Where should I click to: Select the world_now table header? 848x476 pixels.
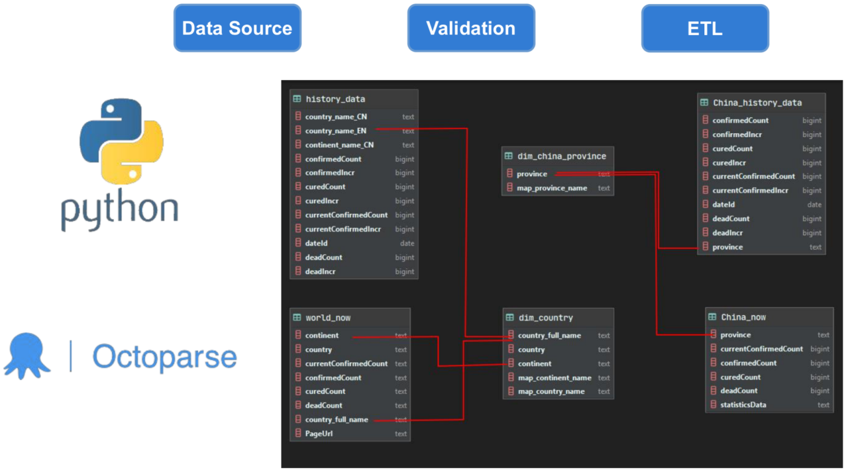pyautogui.click(x=350, y=318)
